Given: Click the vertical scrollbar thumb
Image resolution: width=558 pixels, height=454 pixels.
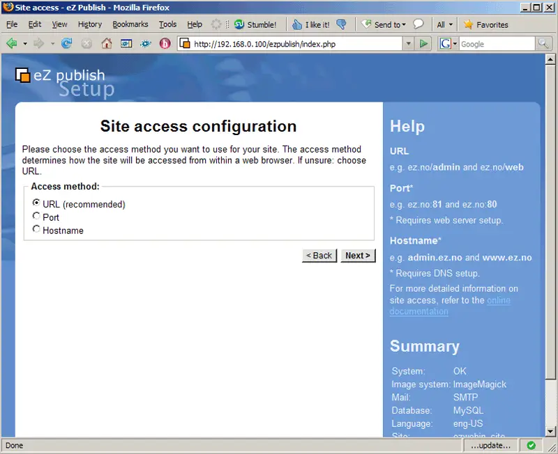Looking at the screenshot, I should click(550, 222).
